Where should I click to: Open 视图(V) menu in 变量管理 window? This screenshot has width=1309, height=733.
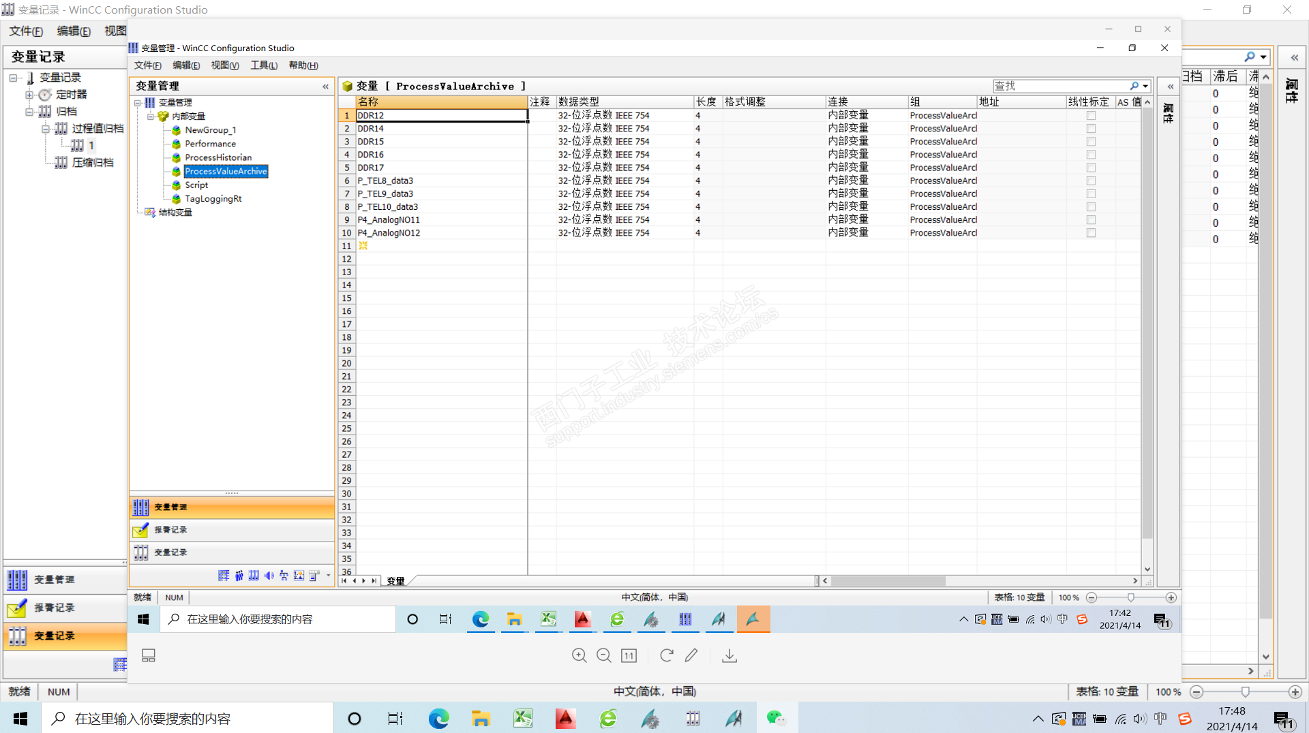[225, 65]
